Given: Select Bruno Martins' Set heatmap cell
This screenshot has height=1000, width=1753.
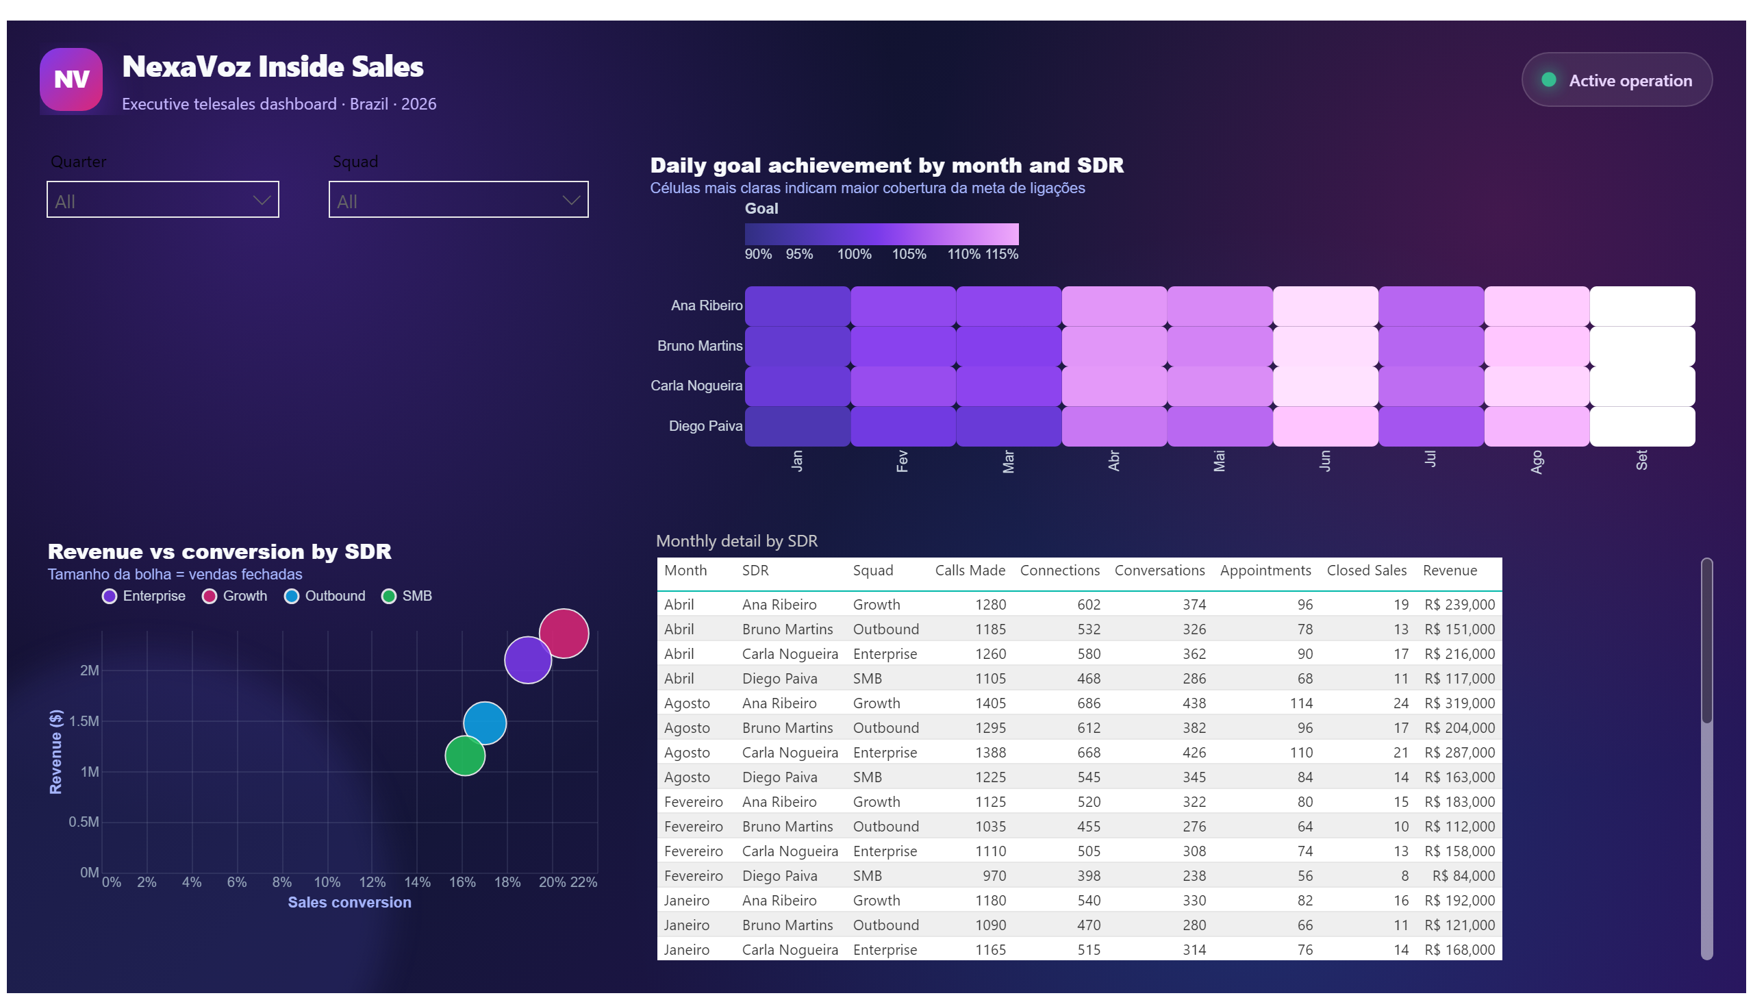Looking at the screenshot, I should [x=1642, y=347].
